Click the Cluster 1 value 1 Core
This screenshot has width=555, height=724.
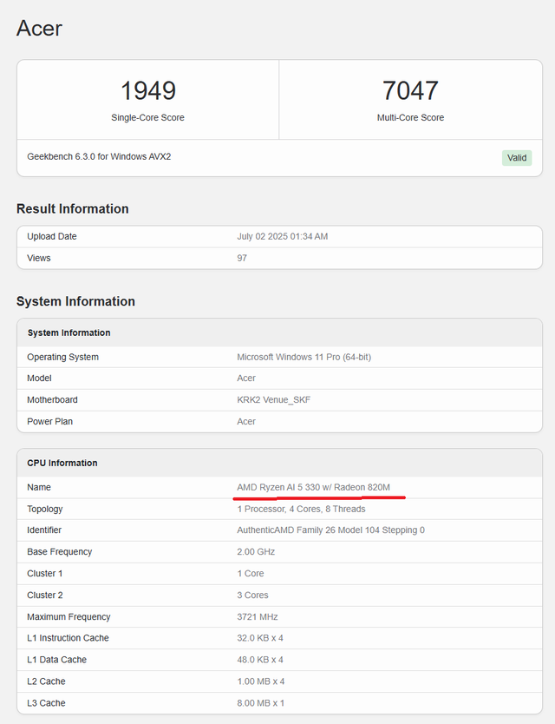point(250,574)
